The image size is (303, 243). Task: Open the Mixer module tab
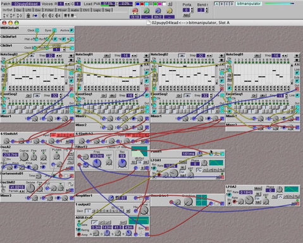62,10
